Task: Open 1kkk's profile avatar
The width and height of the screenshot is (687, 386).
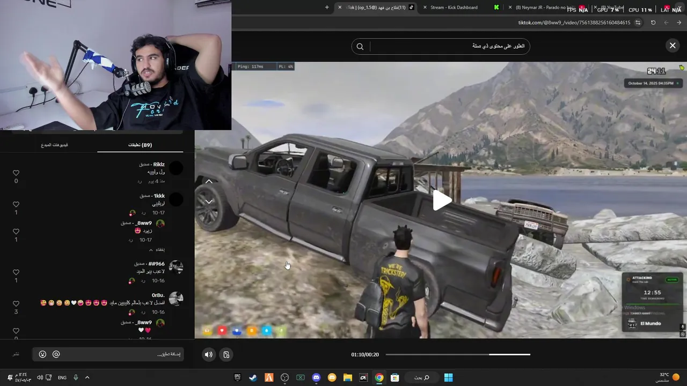Action: tap(176, 200)
